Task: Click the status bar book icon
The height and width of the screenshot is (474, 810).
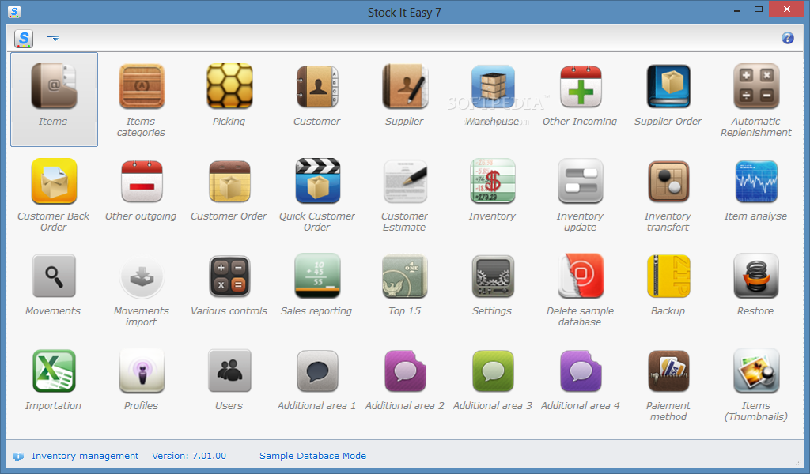Action: coord(18,456)
